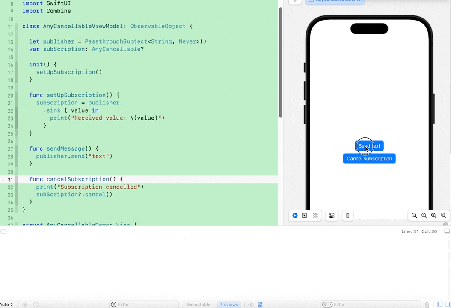Click the Line: 31 Col: 30 indicator
The image size is (451, 308).
419,231
